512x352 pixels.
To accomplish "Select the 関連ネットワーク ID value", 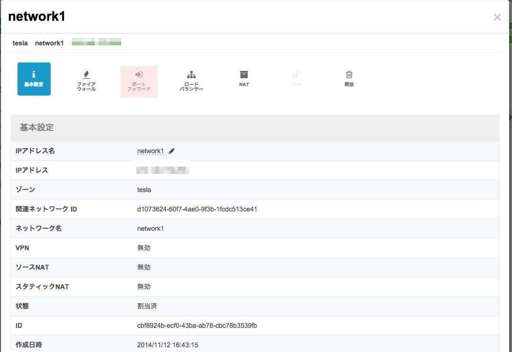I will coord(197,209).
